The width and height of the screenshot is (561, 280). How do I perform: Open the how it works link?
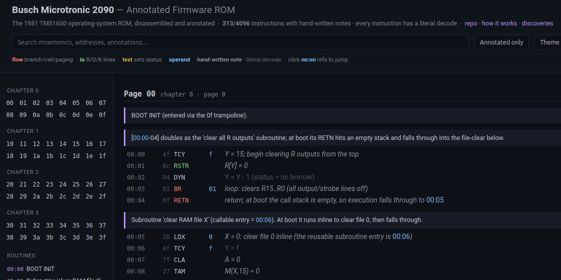click(499, 23)
